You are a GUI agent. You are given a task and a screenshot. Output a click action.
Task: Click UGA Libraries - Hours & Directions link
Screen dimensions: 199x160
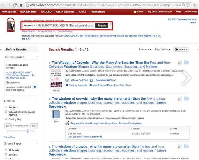click(85, 137)
